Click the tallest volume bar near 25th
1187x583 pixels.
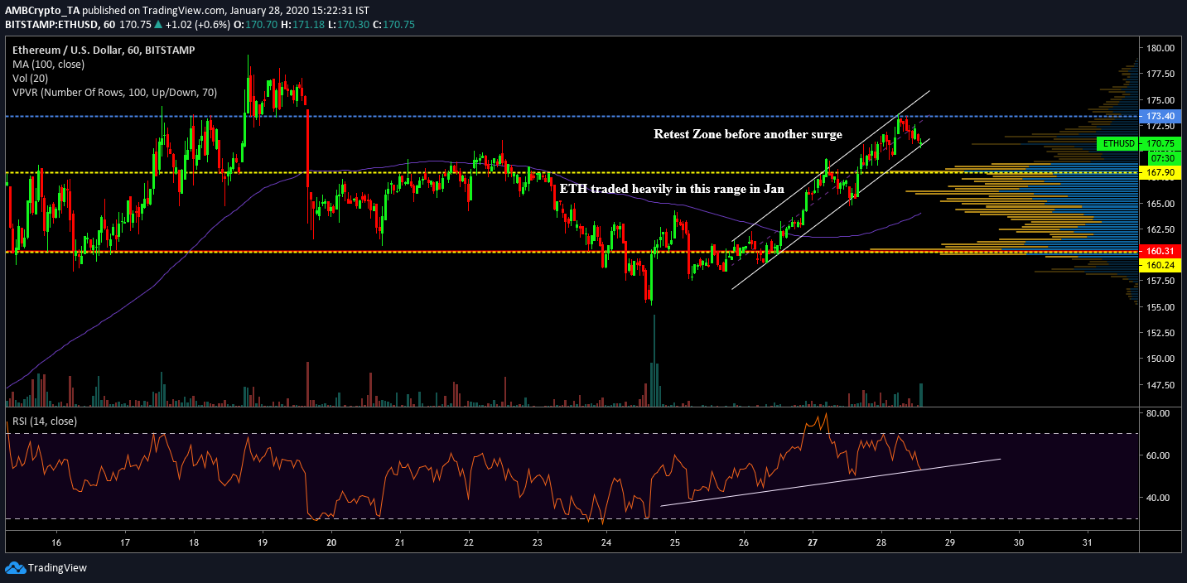click(x=654, y=360)
